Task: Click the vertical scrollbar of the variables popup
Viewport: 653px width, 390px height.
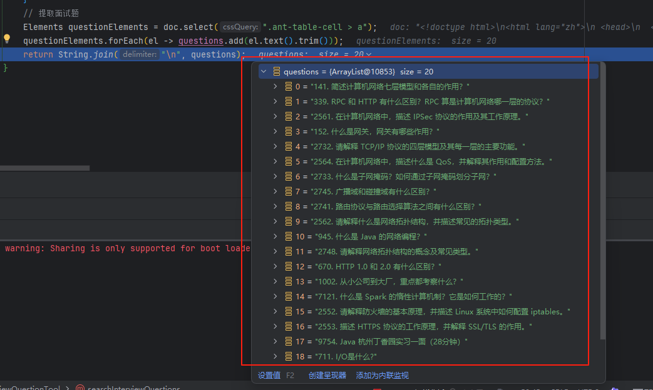Action: coord(603,201)
